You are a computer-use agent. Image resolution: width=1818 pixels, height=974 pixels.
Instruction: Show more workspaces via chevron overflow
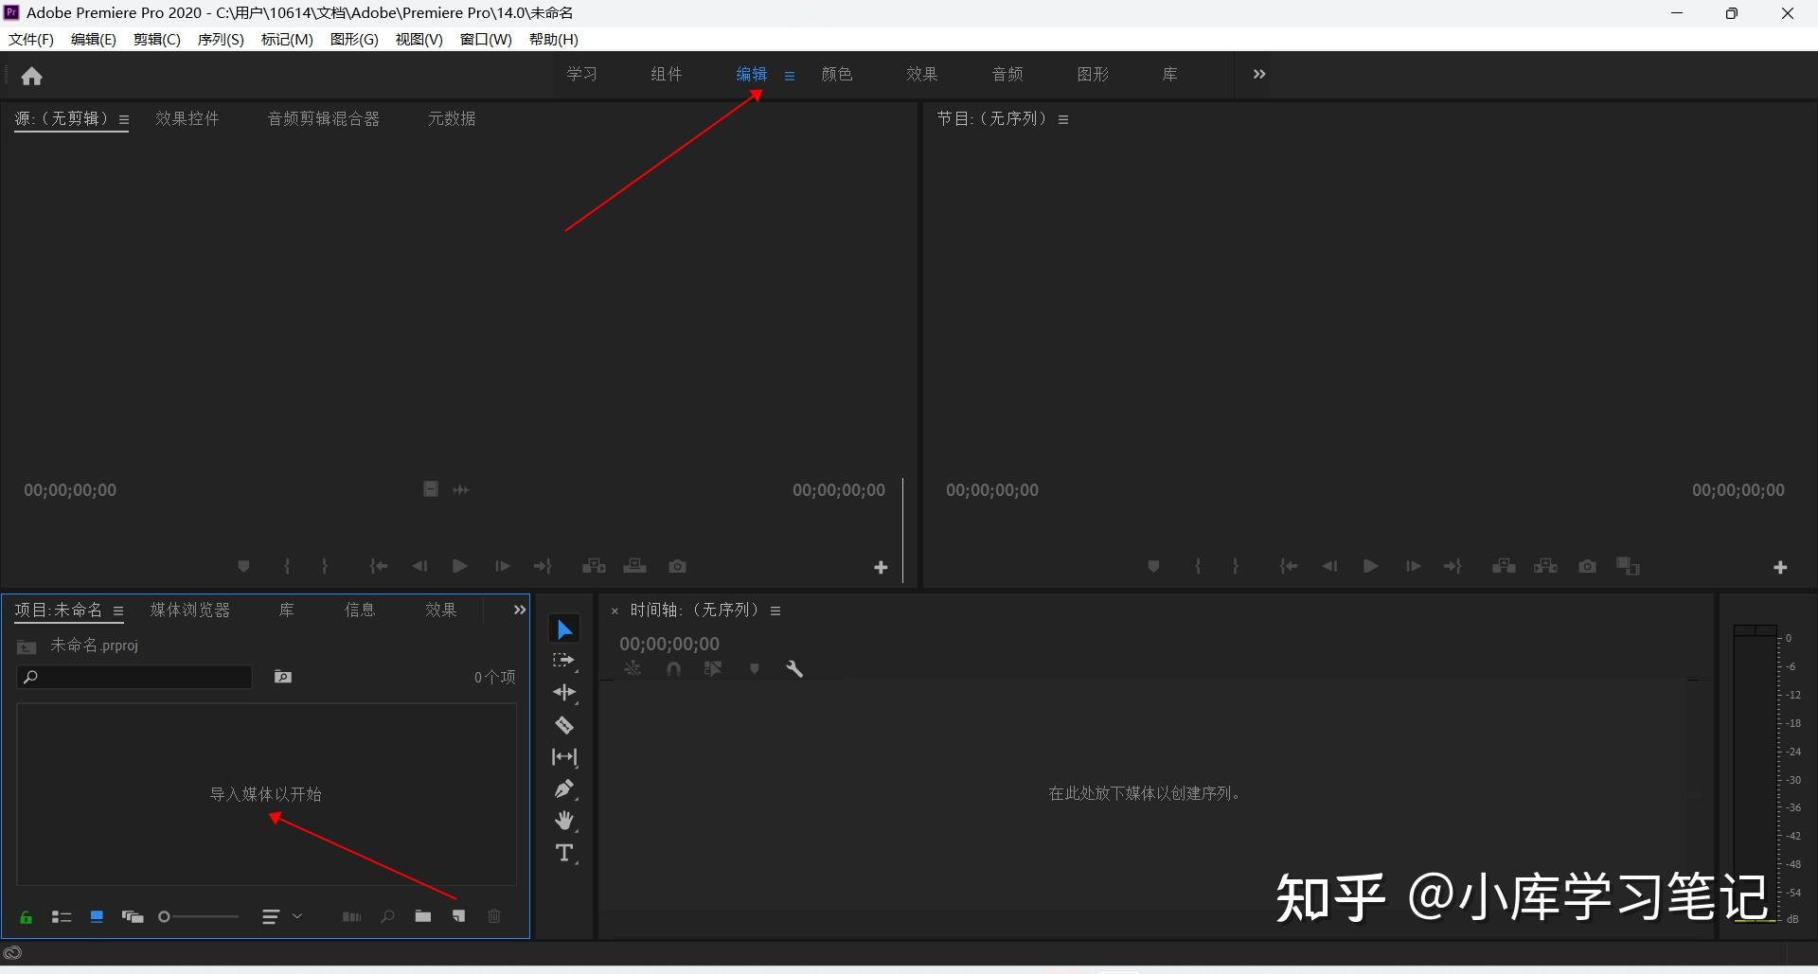tap(1259, 74)
